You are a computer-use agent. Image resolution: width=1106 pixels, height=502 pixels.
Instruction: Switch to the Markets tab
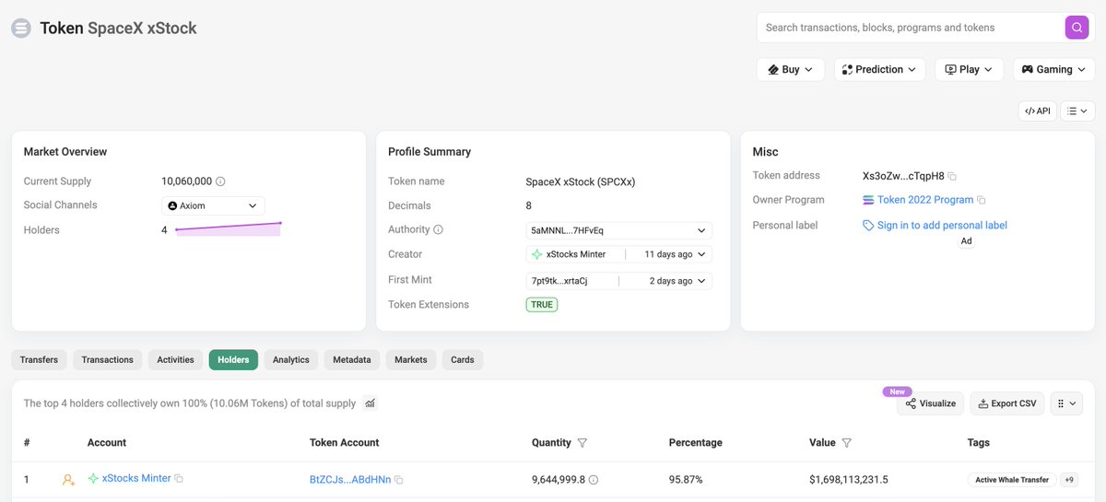[x=411, y=360]
